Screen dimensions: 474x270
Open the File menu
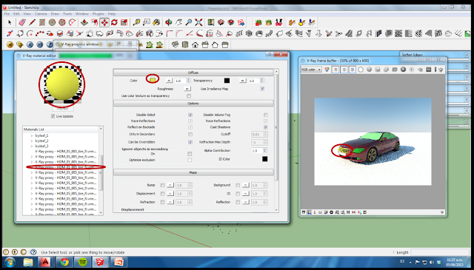tap(7, 13)
